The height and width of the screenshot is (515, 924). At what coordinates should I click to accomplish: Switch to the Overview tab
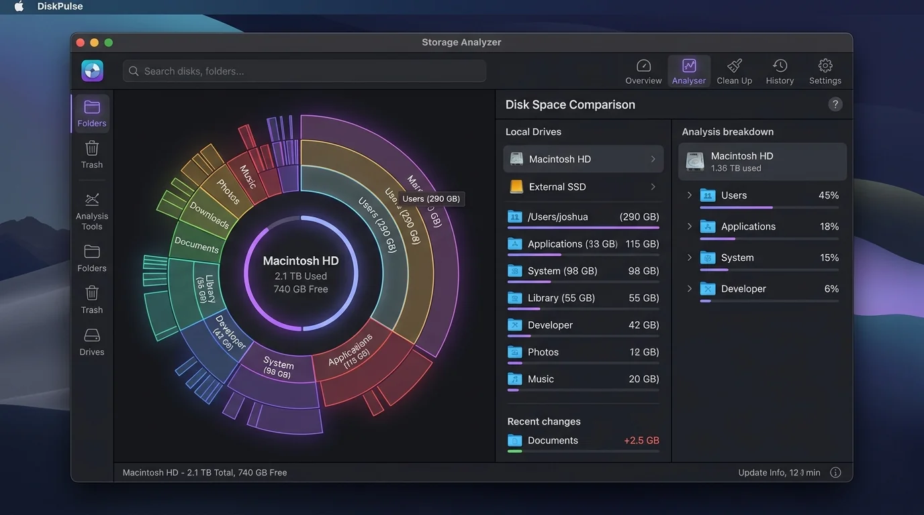[x=643, y=72]
